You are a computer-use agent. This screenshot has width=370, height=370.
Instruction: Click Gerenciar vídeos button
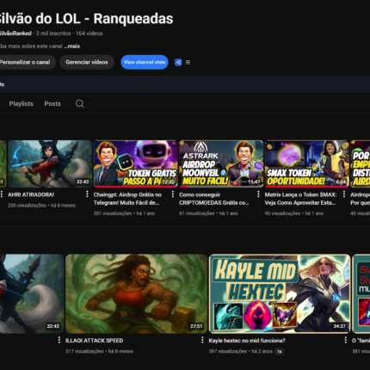pos(87,62)
